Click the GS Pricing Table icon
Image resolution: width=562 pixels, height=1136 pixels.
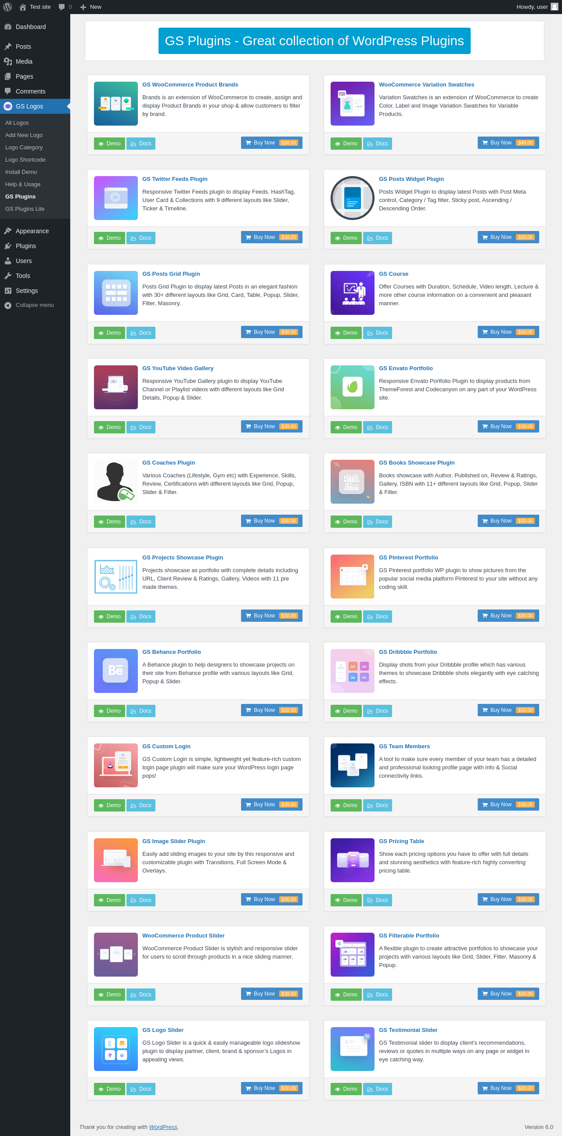pyautogui.click(x=353, y=860)
